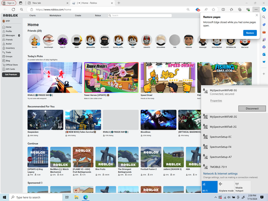Open Inventory in the Roblox sidebar
This screenshot has height=201, width=268.
(9, 48)
